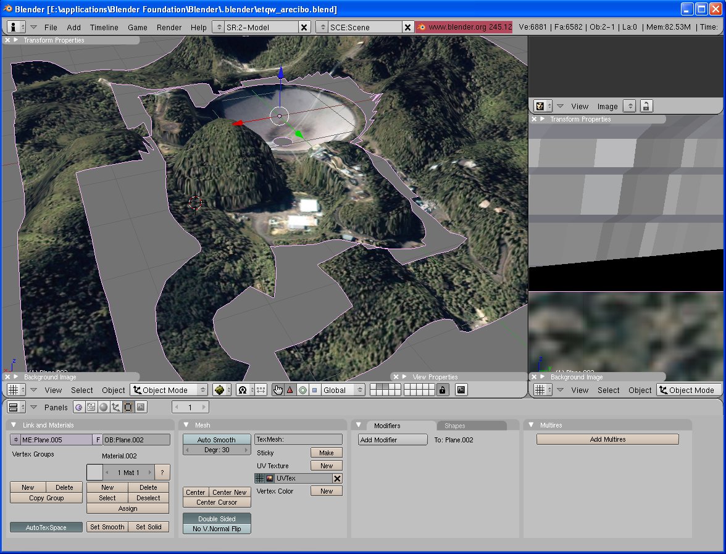The image size is (726, 554).
Task: Select the rotate manipulator ring icon
Action: tap(302, 390)
